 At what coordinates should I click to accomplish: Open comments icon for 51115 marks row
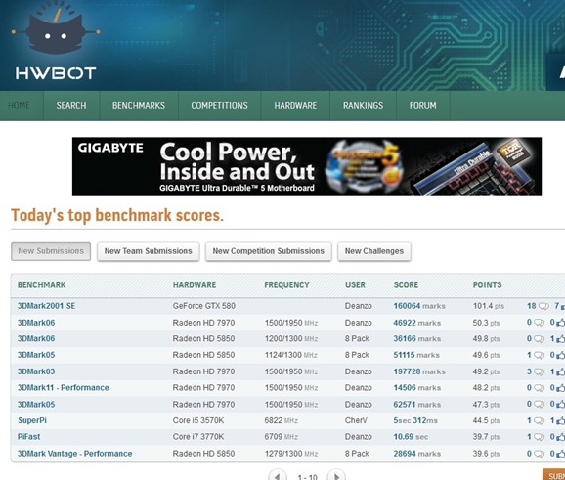click(x=539, y=355)
